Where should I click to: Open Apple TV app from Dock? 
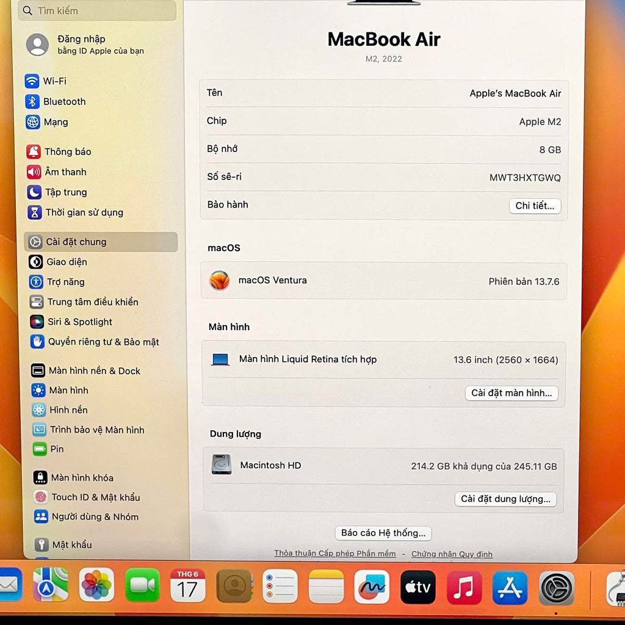418,587
